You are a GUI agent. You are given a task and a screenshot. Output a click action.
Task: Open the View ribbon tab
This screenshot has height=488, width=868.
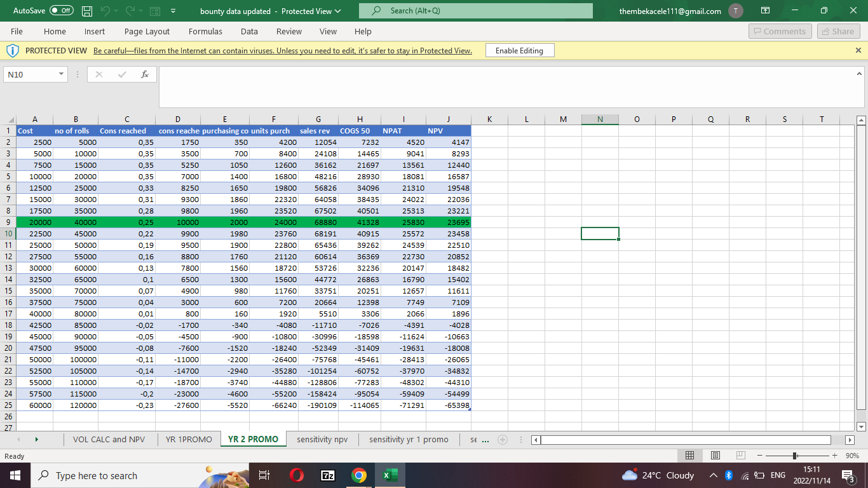(x=328, y=31)
